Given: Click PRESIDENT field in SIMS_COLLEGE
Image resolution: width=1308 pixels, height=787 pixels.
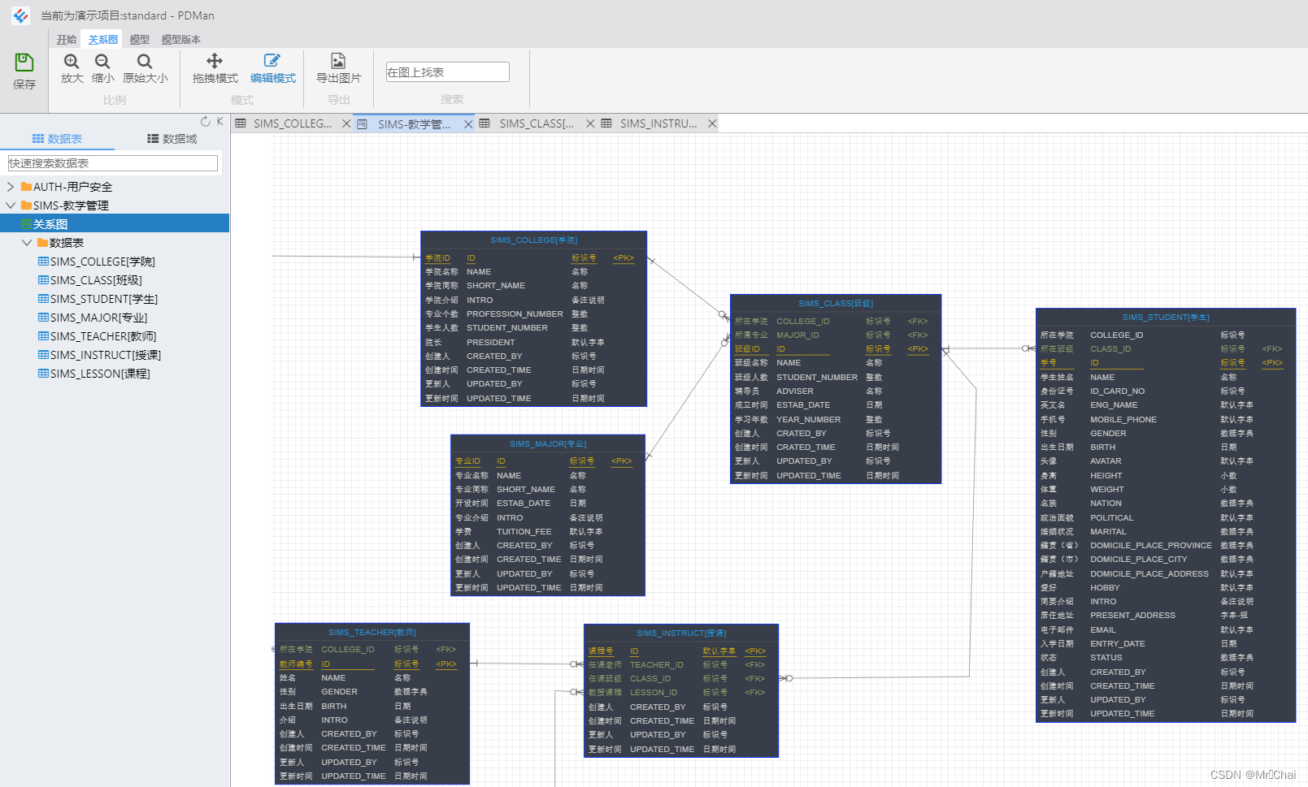Looking at the screenshot, I should click(491, 343).
